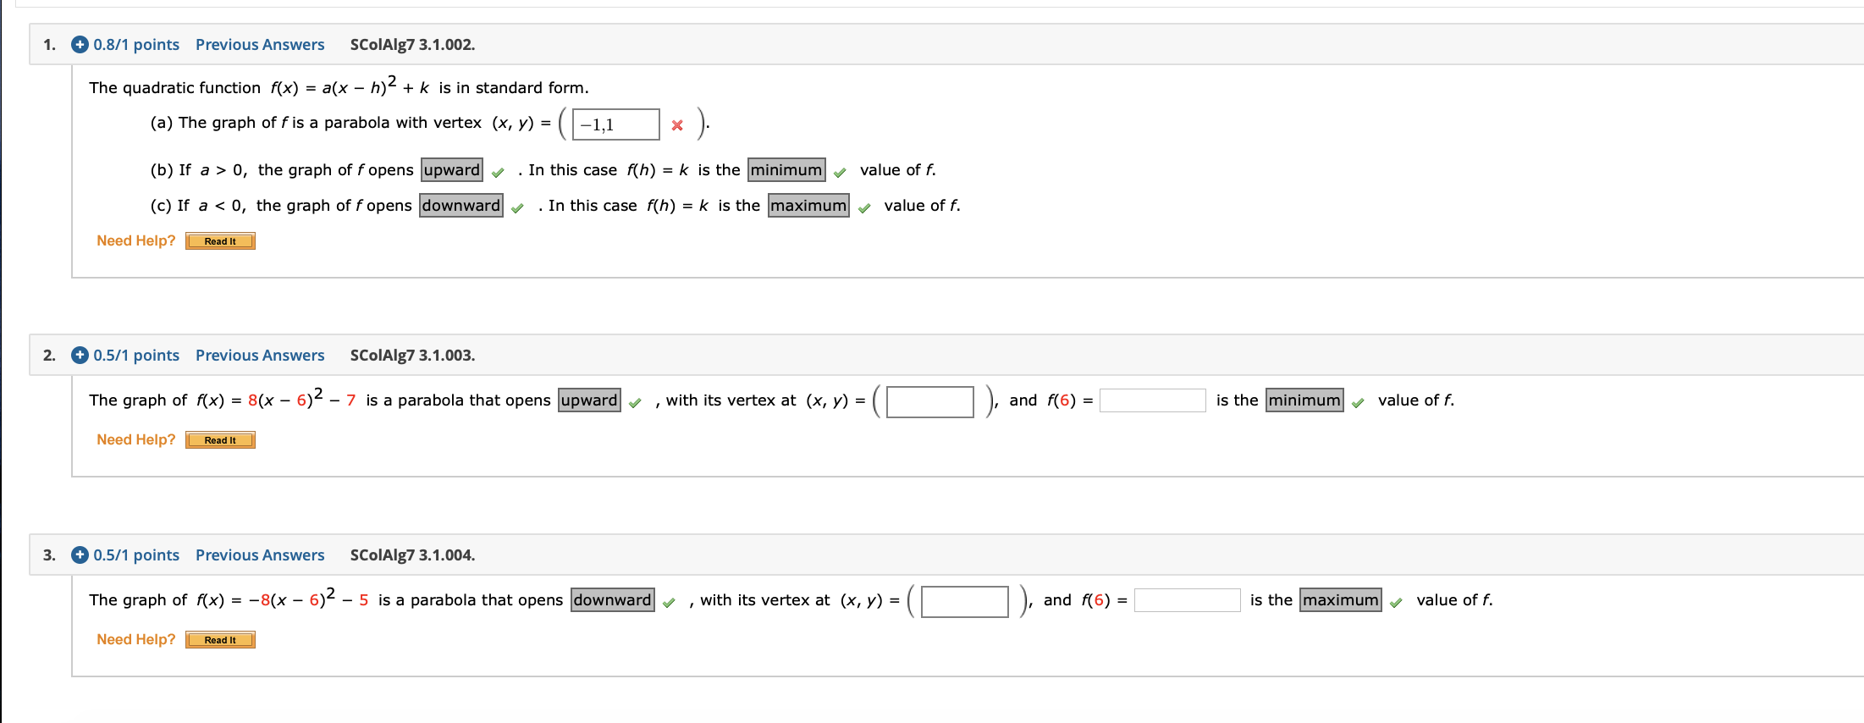
Task: Open Previous Answers for question 3
Action: 260,555
